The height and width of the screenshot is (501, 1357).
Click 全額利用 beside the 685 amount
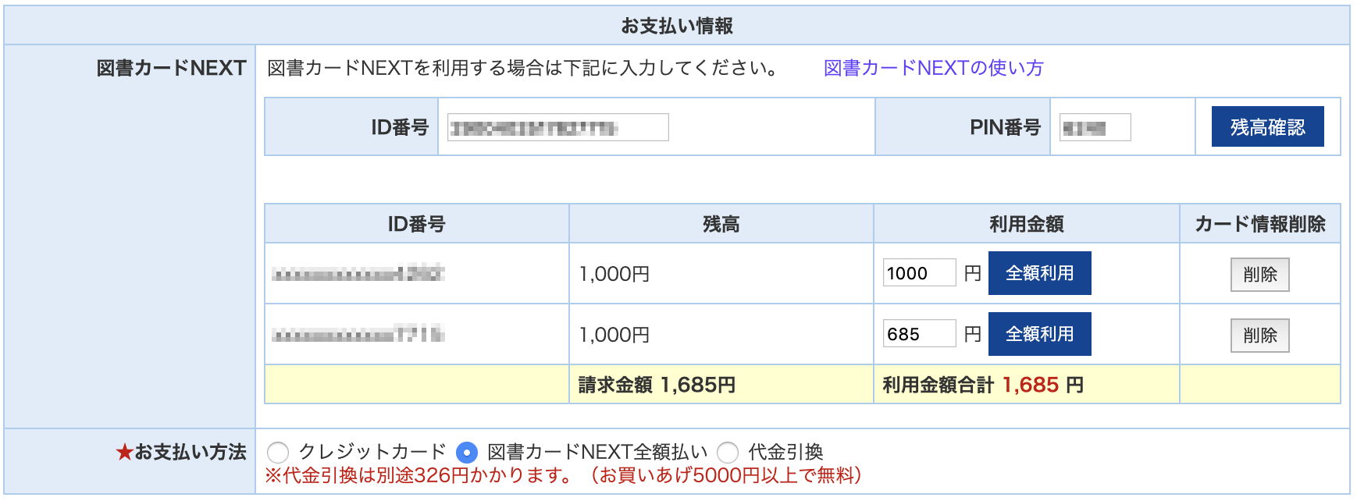coord(1039,334)
